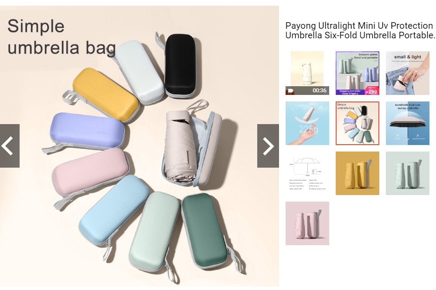Screen dimensions: 436x290
Task: Choose the pink umbrella variant thumbnail
Action: coord(307,223)
